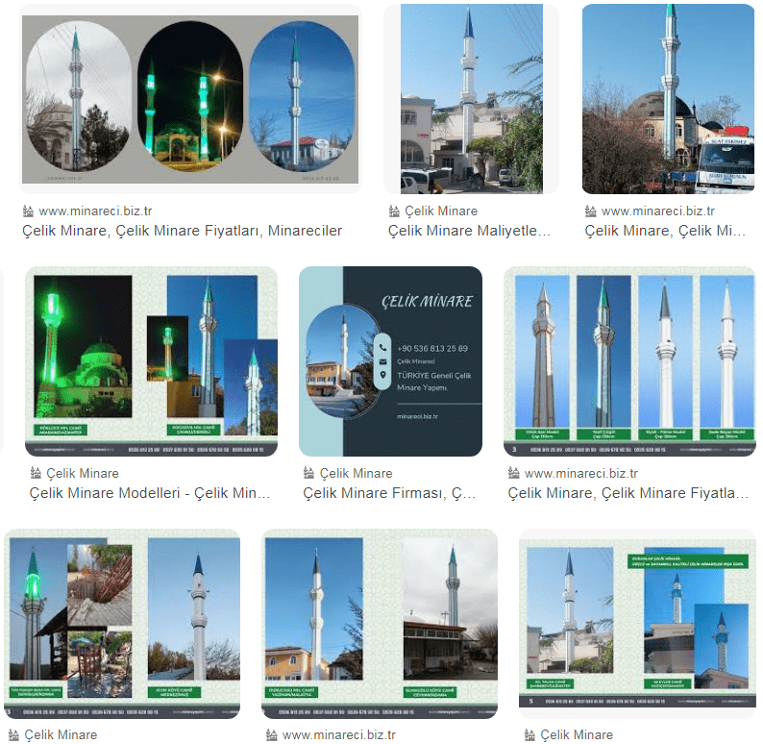Image resolution: width=763 pixels, height=744 pixels.
Task: Open bottom-middle thumbnail with two minaret photos
Action: coord(380,623)
